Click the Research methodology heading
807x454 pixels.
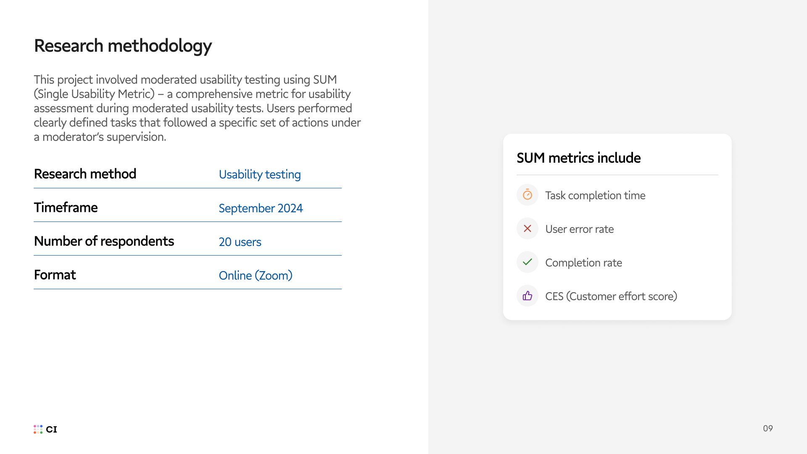click(123, 46)
